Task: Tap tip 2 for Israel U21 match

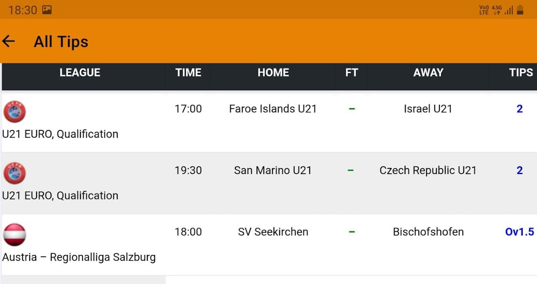Action: (520, 109)
